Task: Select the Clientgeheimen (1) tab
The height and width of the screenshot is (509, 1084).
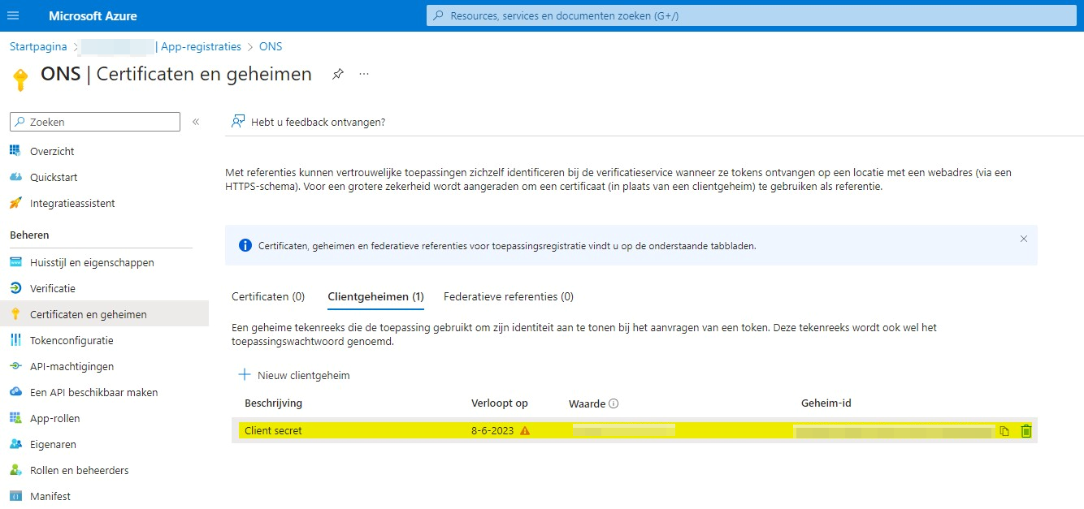Action: pyautogui.click(x=375, y=296)
